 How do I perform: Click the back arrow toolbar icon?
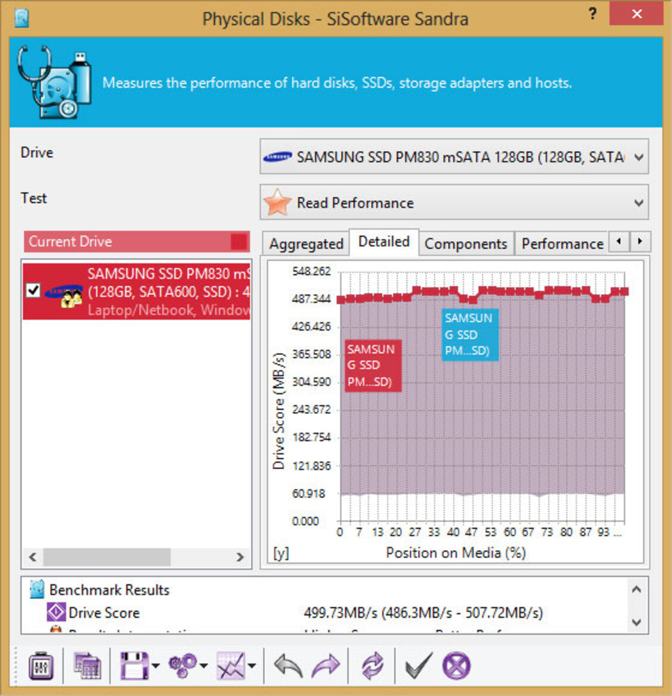tap(289, 666)
